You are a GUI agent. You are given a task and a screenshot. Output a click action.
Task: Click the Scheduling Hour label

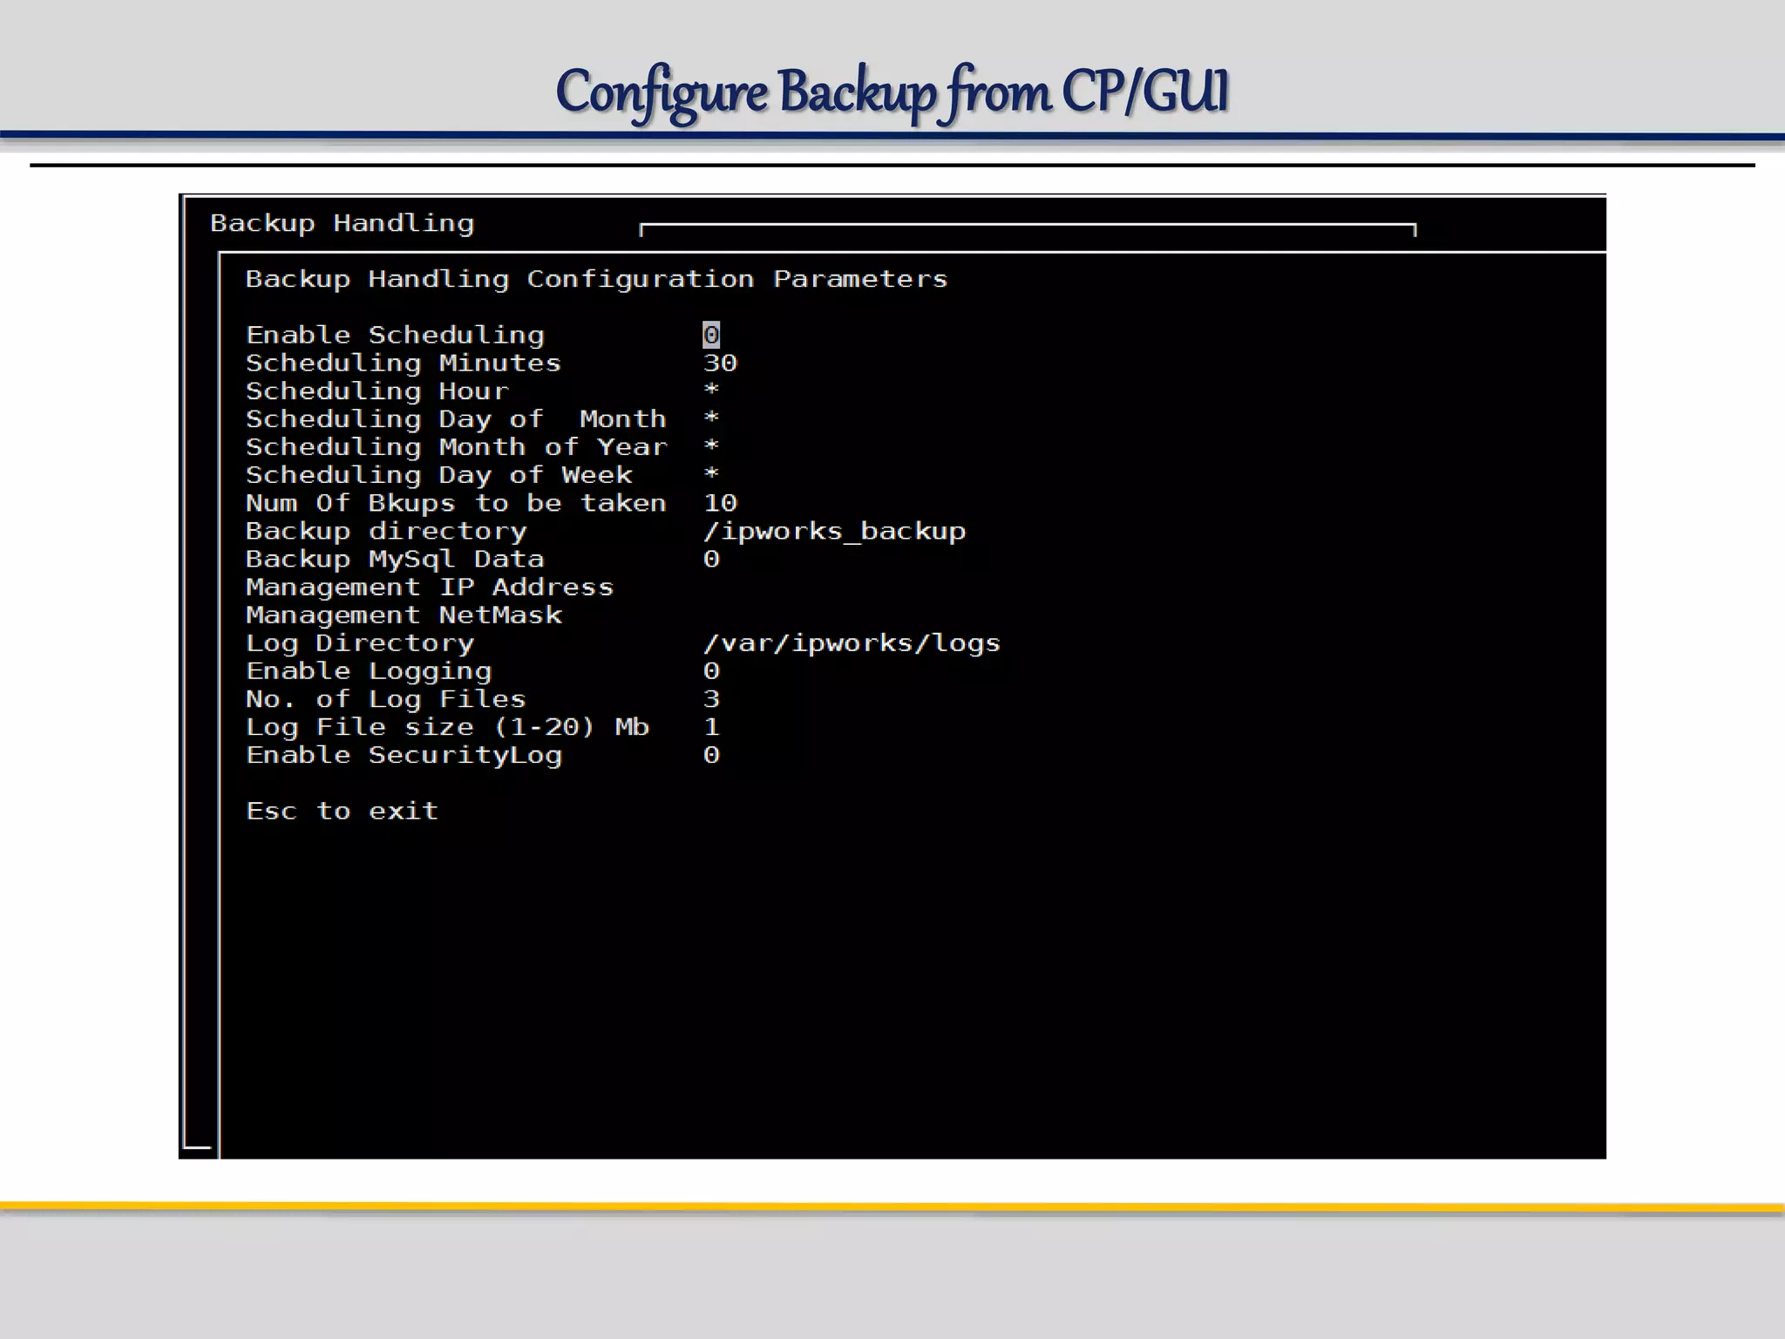pyautogui.click(x=377, y=391)
